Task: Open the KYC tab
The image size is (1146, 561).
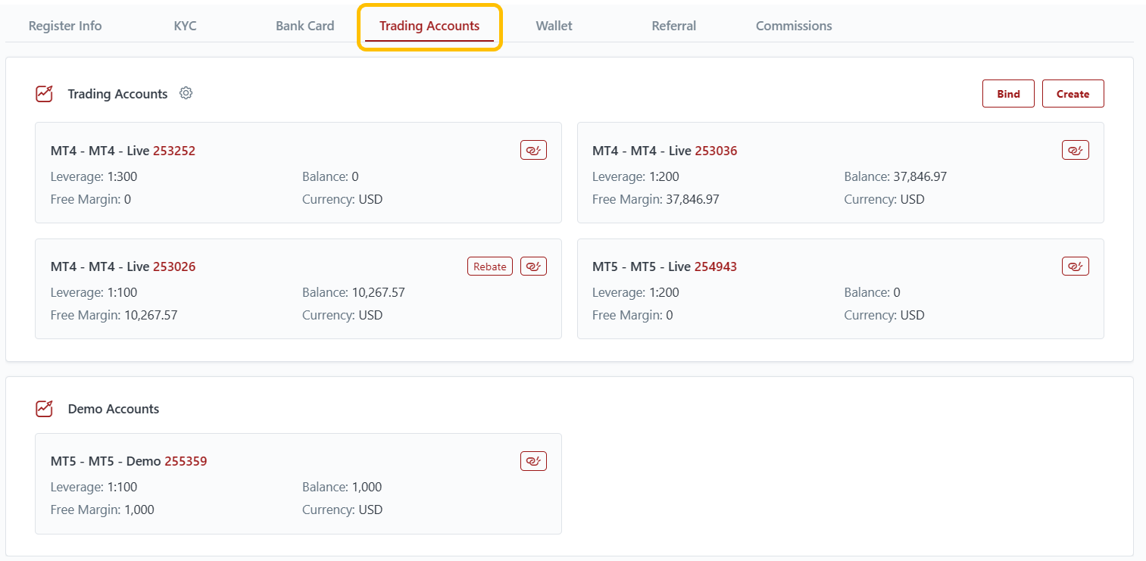Action: click(185, 26)
